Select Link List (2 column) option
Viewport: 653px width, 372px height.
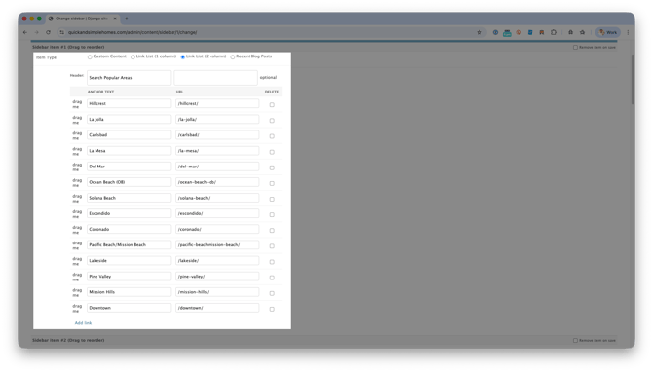coord(183,57)
